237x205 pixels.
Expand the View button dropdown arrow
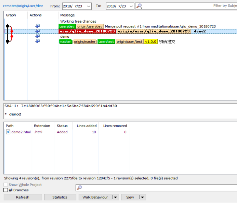click(x=142, y=197)
